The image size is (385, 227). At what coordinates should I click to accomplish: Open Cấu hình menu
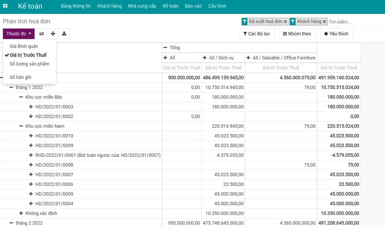click(217, 6)
